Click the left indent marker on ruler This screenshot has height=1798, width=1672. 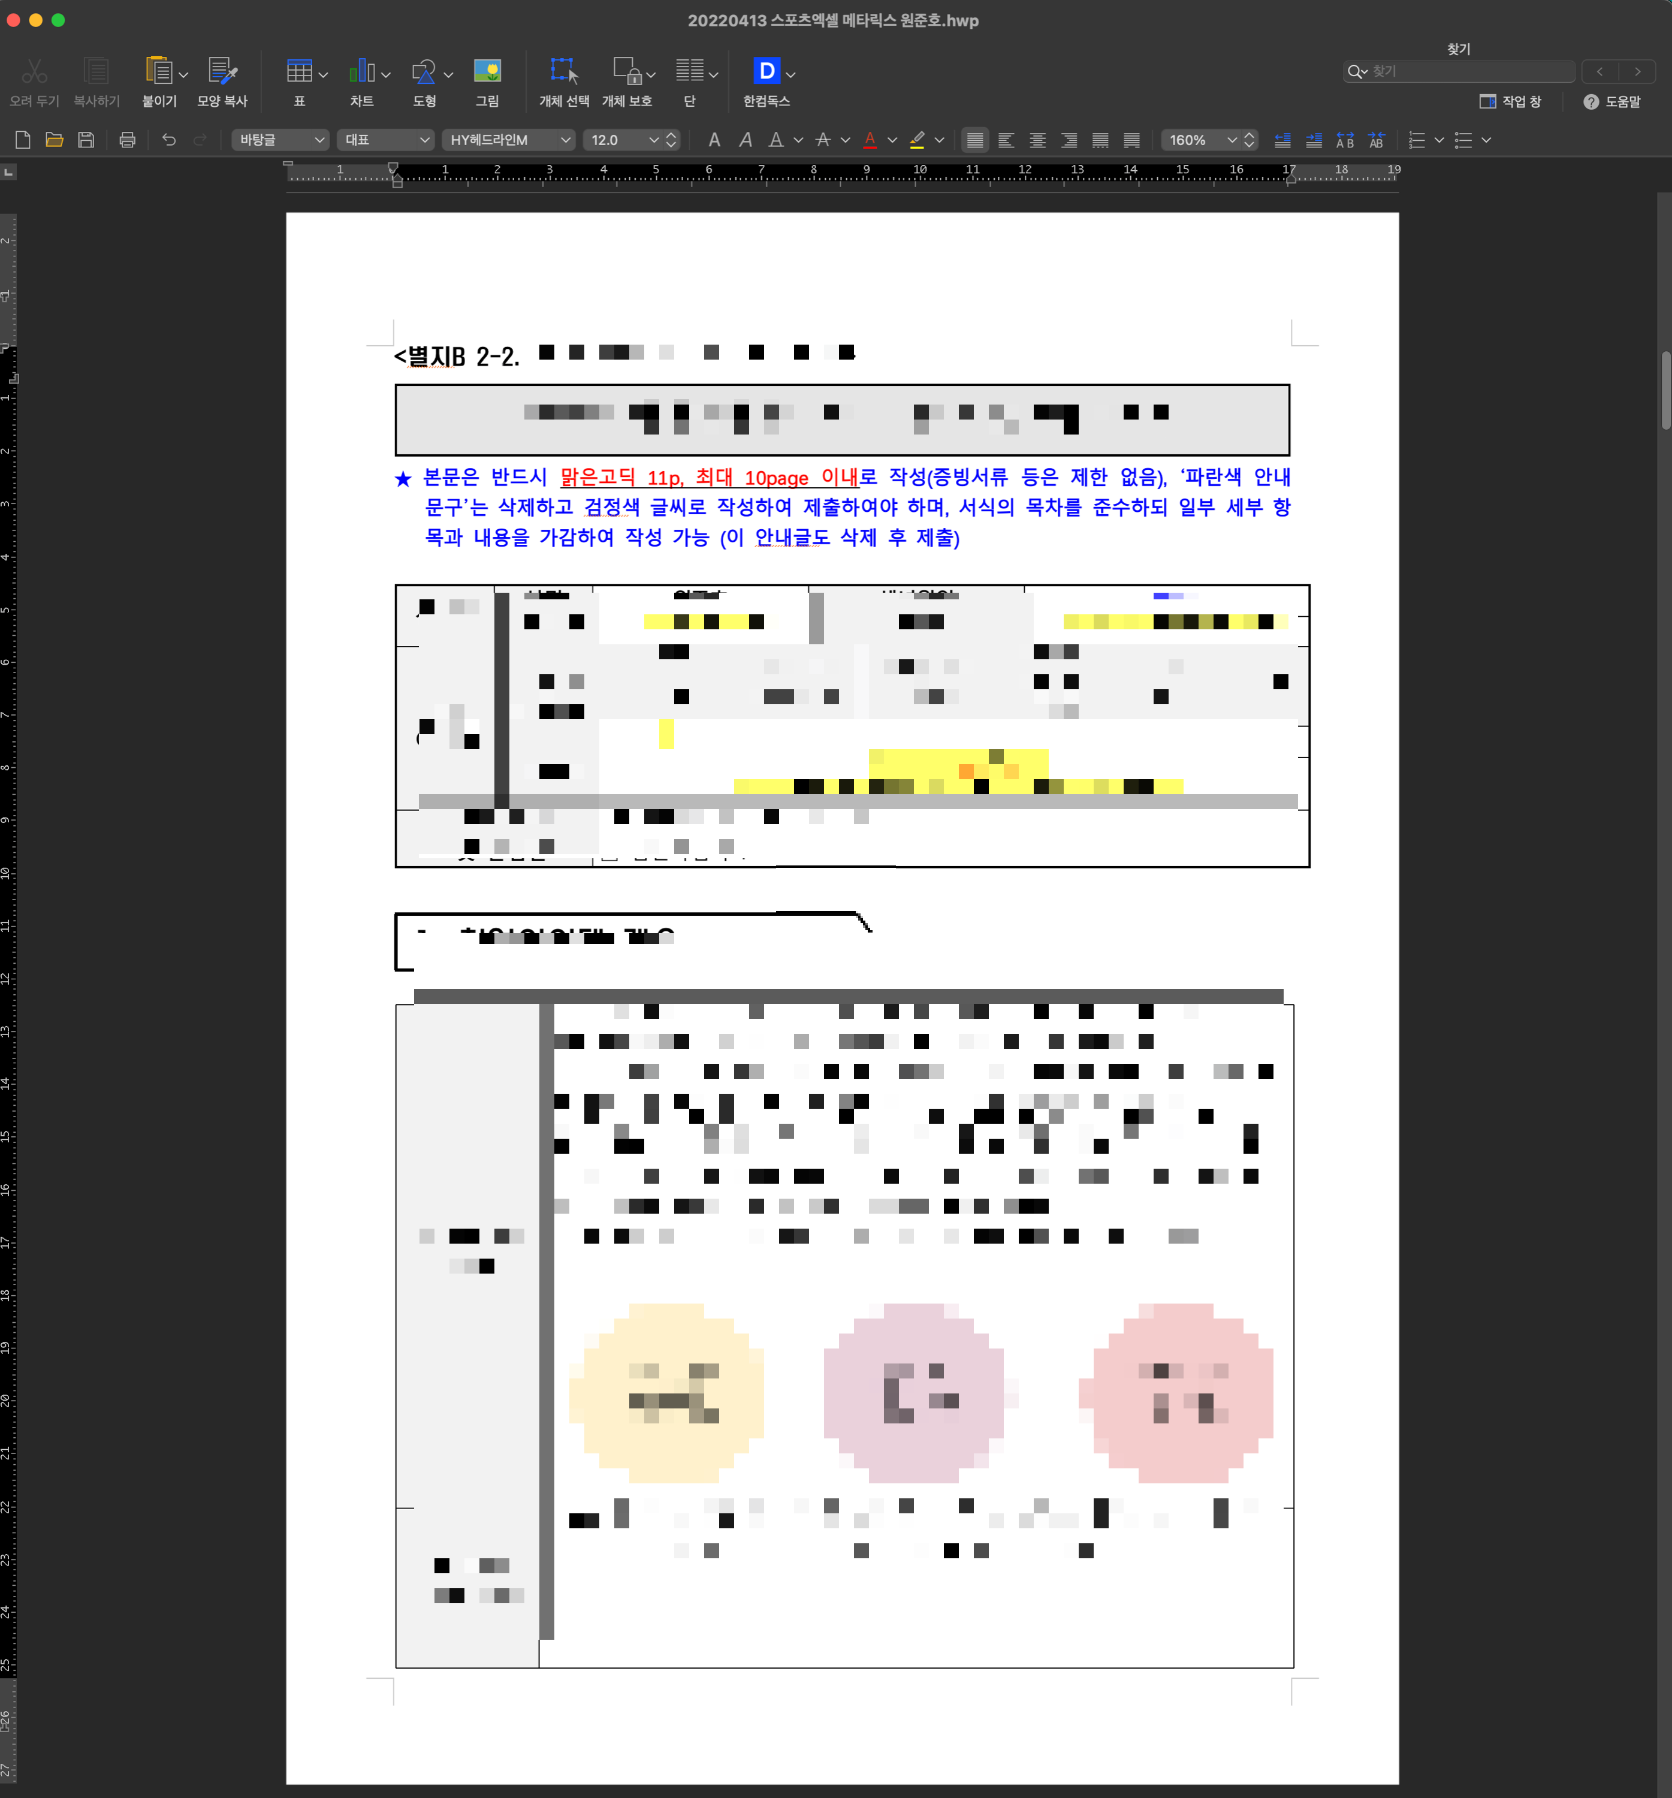coord(397,181)
